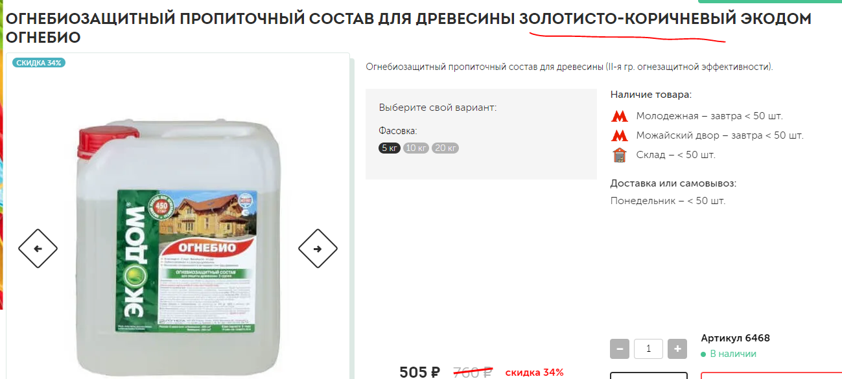Viewport: 842px width, 379px height.
Task: Click the metro icon beside Молодежная
Action: point(620,117)
